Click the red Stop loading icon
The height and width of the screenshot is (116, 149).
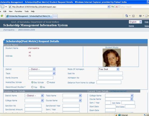click(x=117, y=7)
